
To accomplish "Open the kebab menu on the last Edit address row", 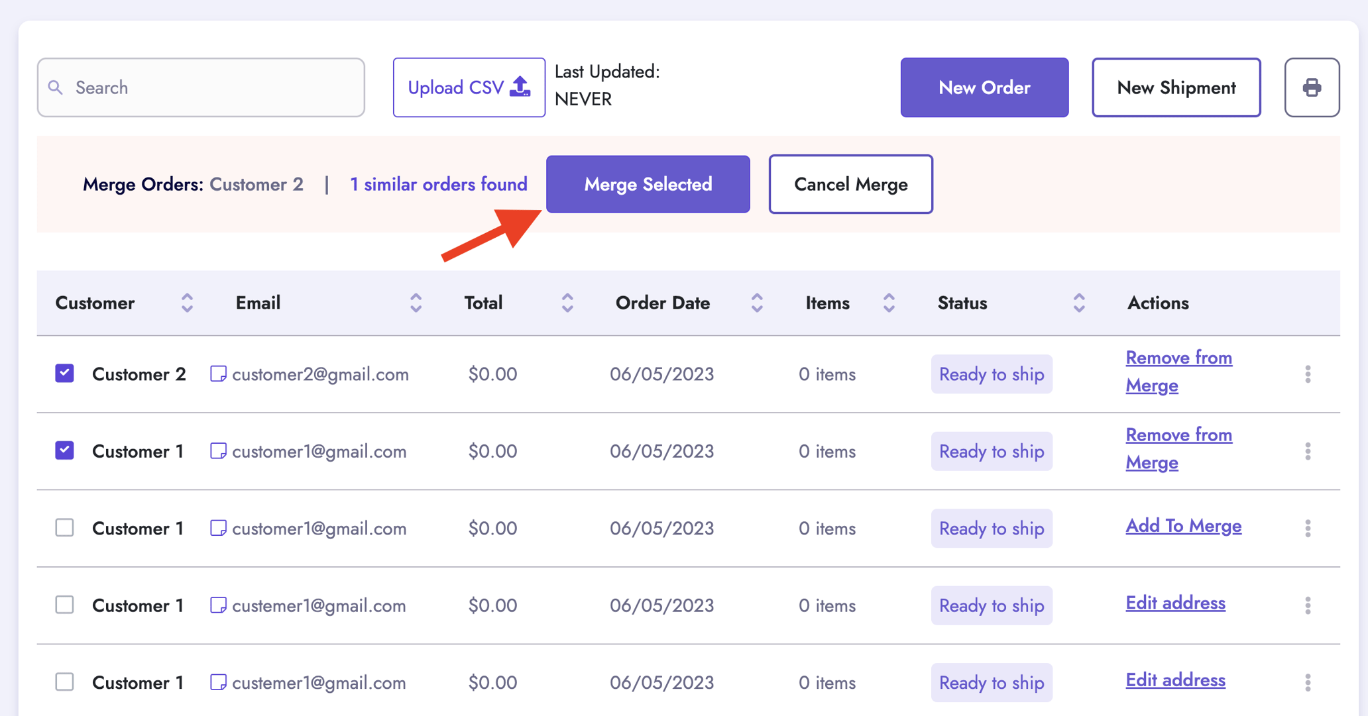I will tap(1308, 682).
